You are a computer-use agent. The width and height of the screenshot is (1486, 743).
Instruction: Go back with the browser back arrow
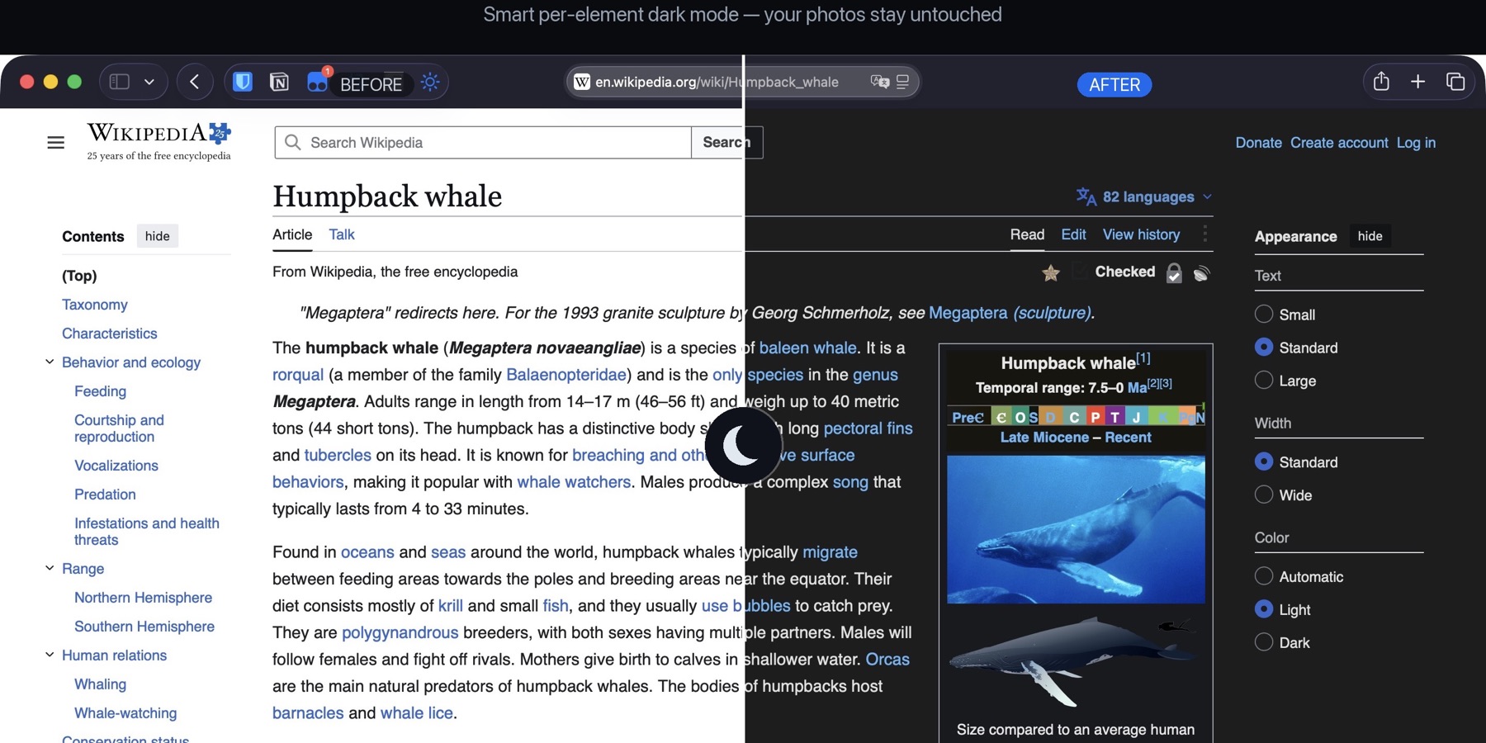tap(195, 82)
